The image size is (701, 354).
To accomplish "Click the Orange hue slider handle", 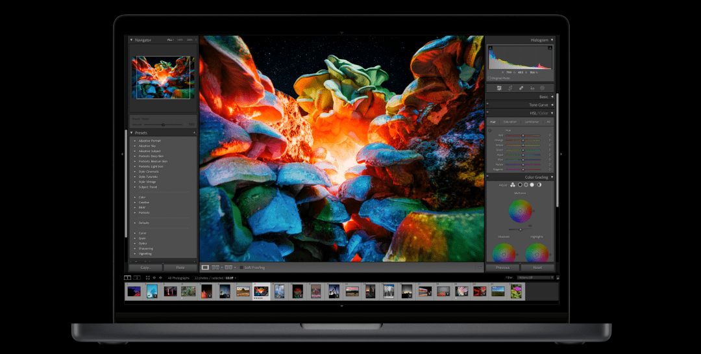I will tap(523, 140).
